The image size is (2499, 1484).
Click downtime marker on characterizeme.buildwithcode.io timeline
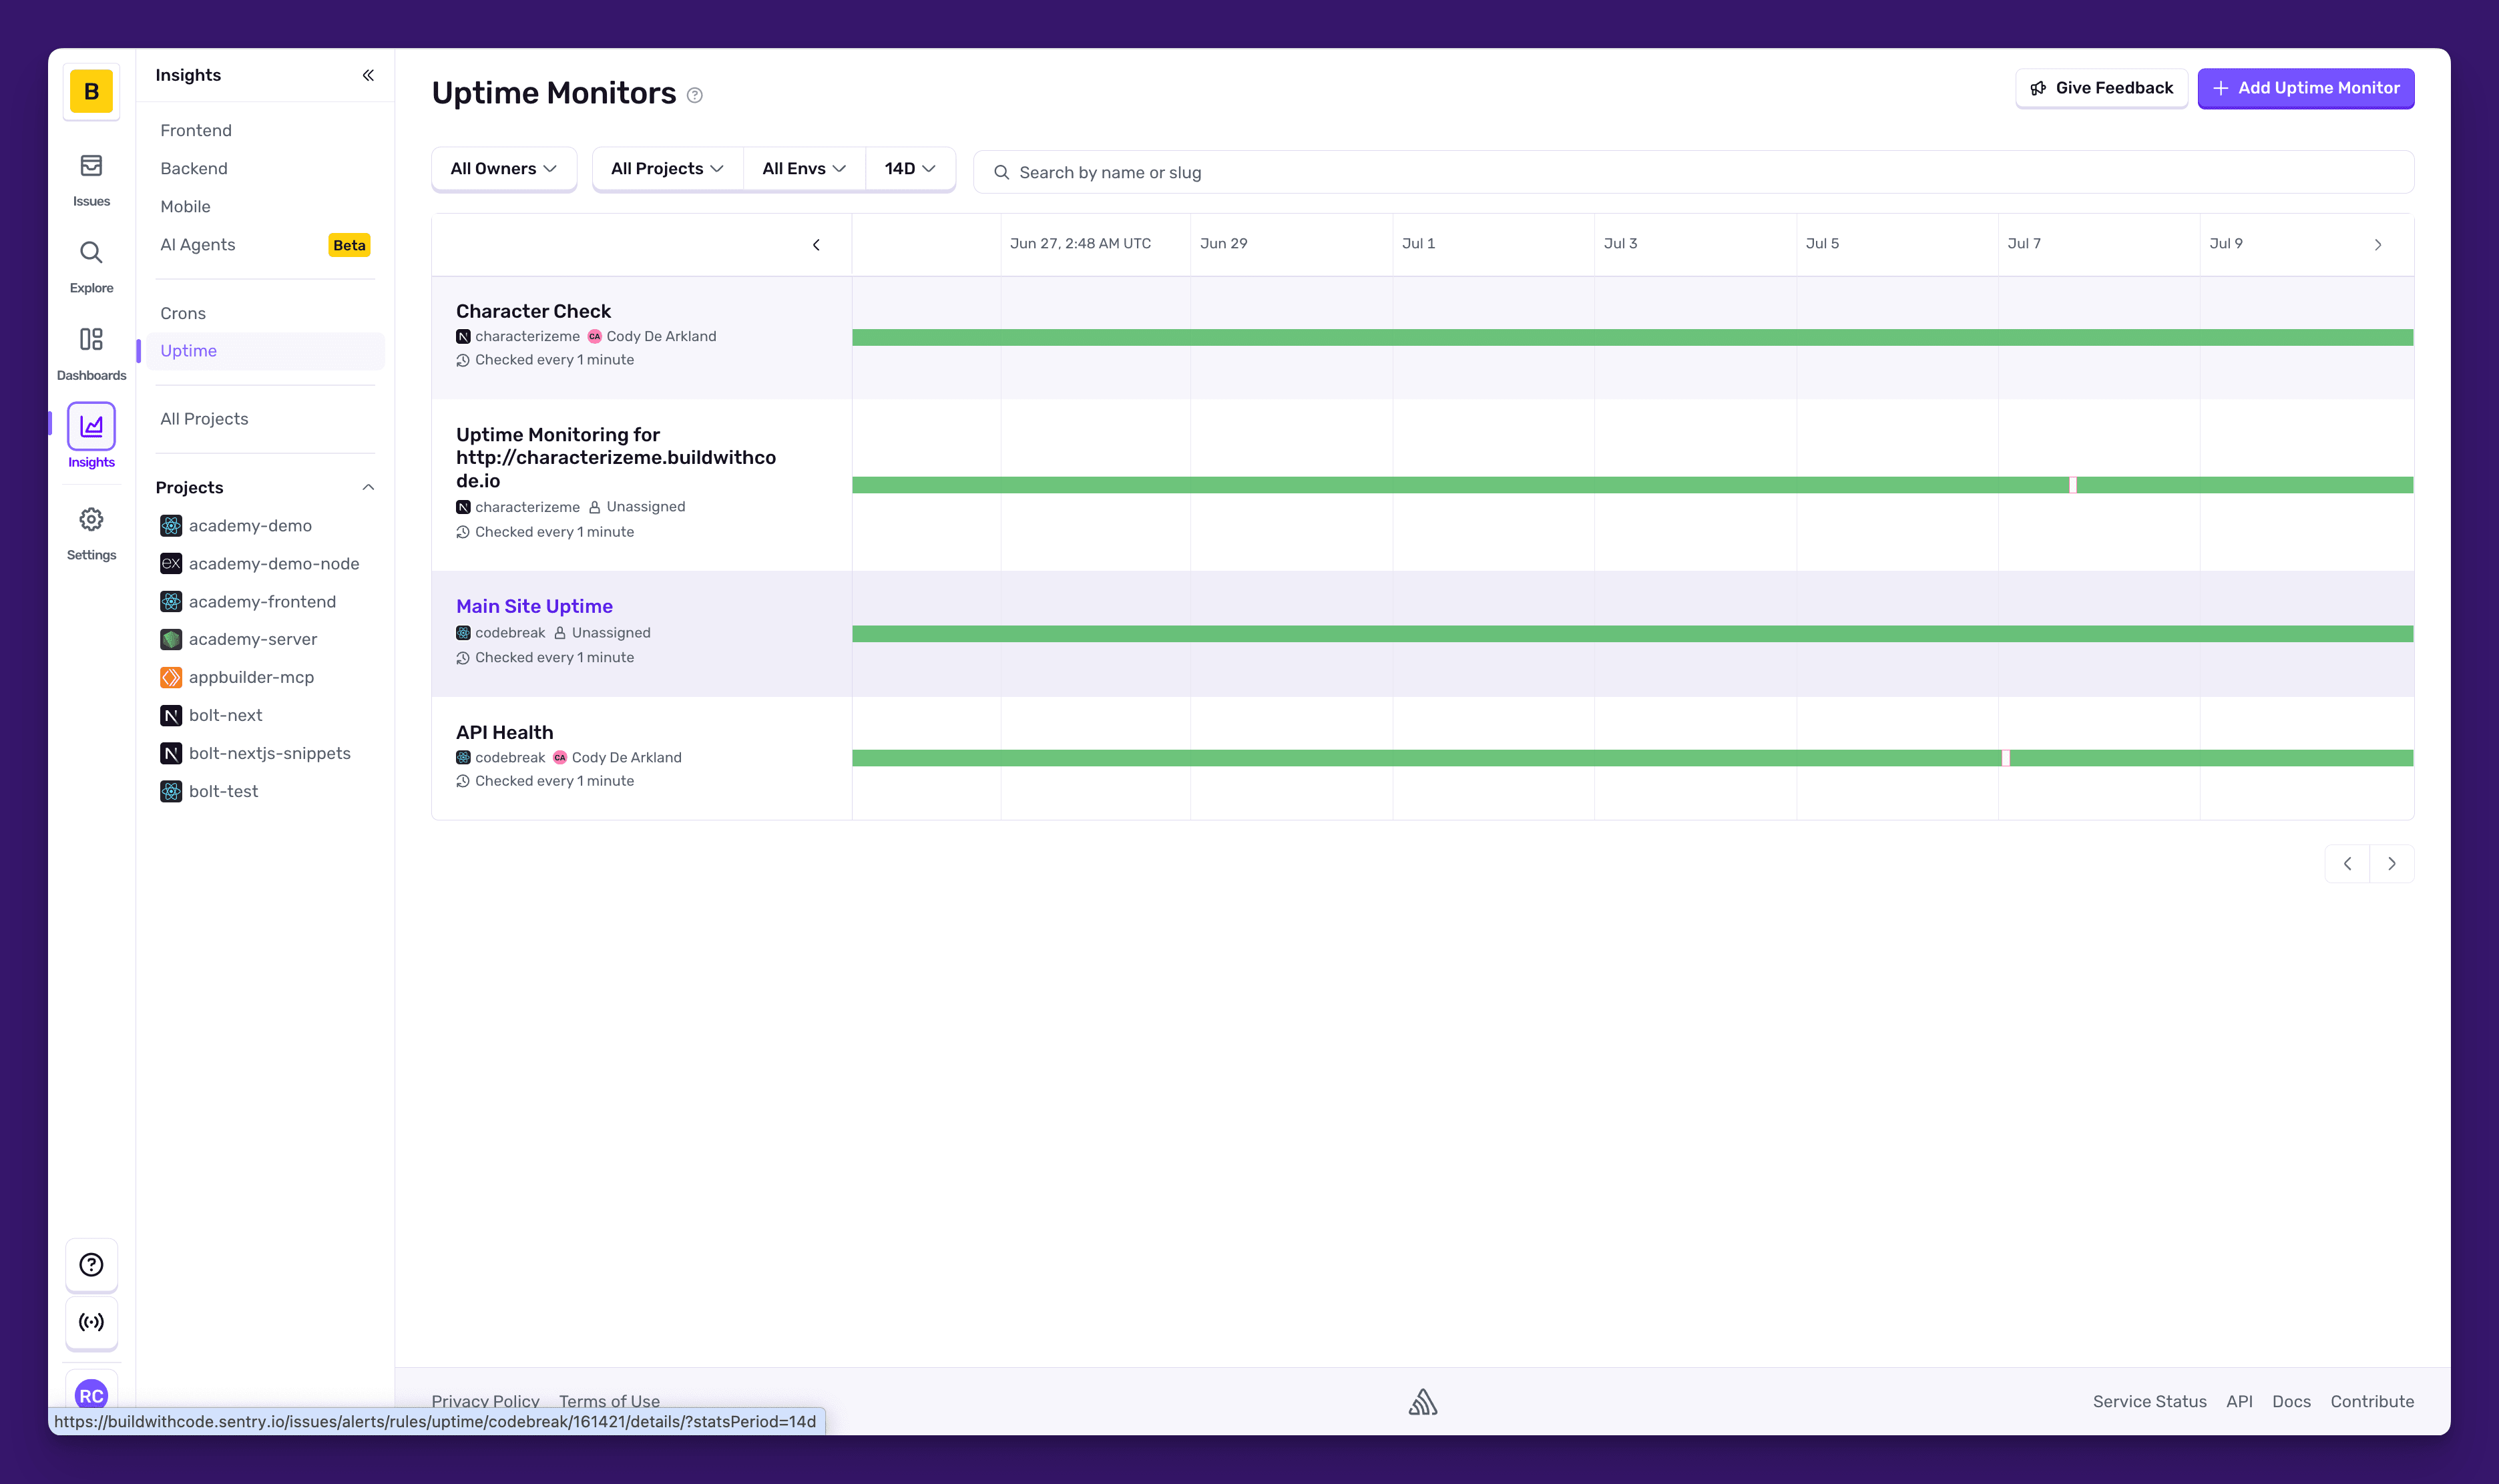click(x=2073, y=485)
